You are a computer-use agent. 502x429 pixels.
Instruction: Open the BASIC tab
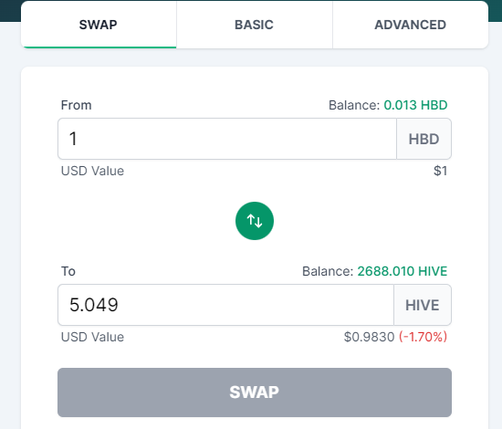tap(255, 25)
